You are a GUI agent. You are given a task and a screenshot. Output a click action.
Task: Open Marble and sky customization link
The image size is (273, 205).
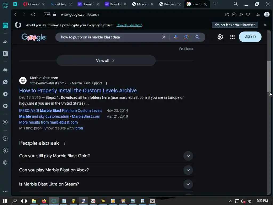[59, 116]
